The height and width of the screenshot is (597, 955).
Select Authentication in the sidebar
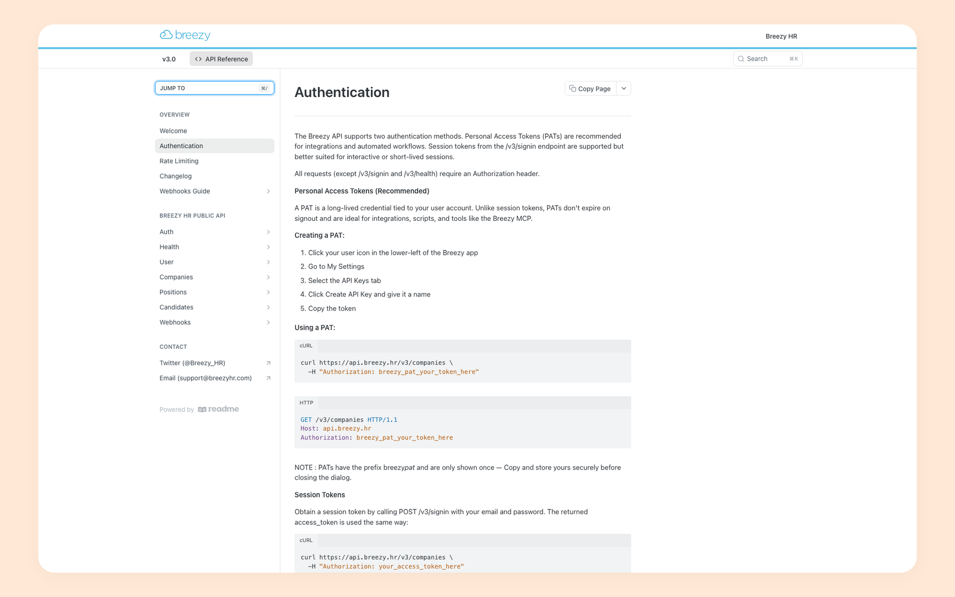pyautogui.click(x=214, y=146)
